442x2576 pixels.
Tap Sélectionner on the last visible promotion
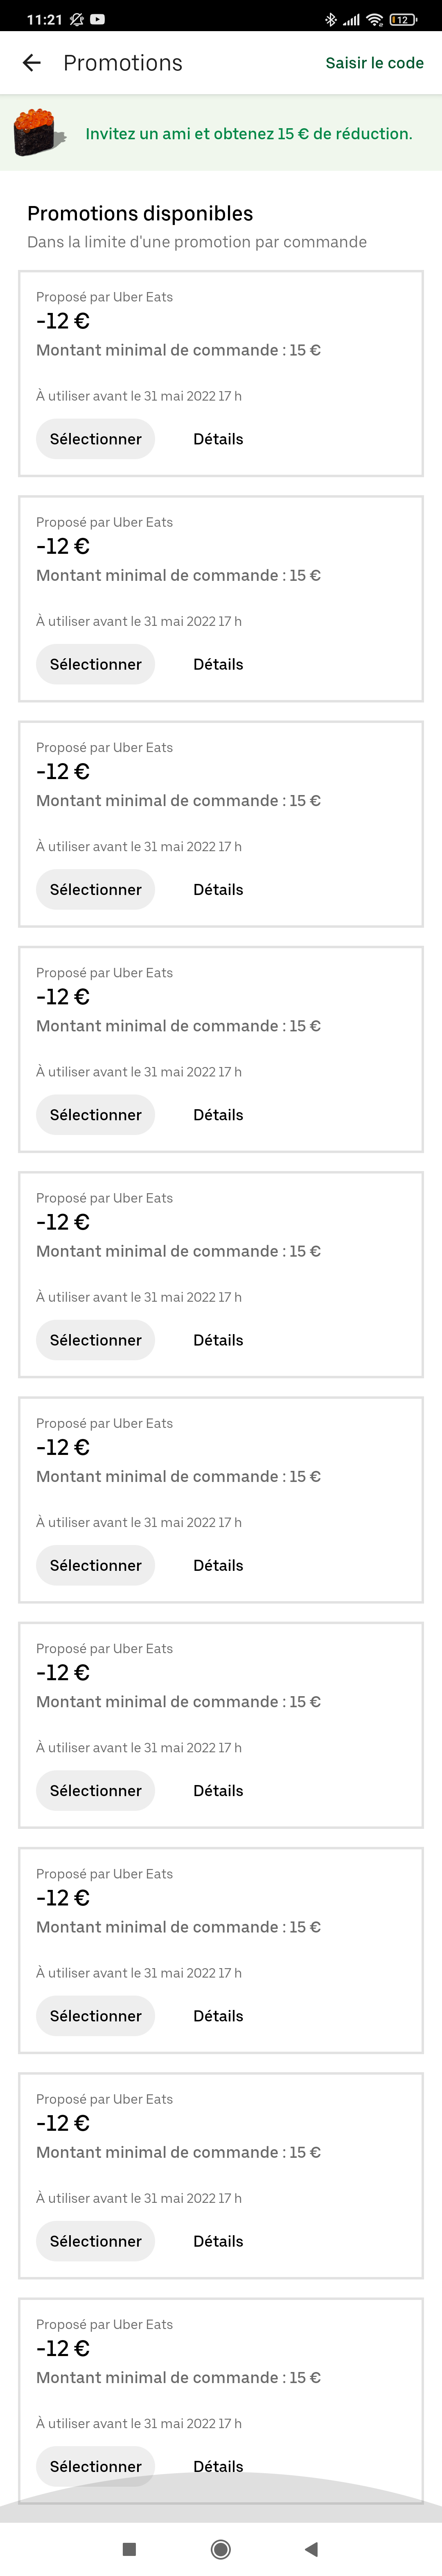[95, 2466]
